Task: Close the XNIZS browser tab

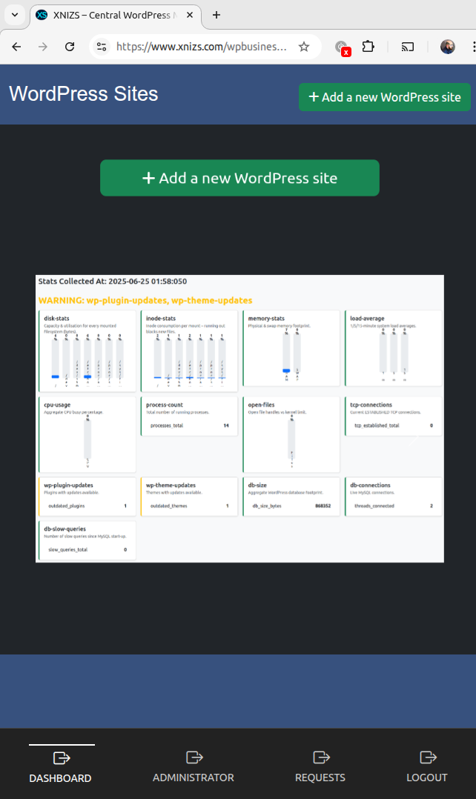Action: pos(190,15)
